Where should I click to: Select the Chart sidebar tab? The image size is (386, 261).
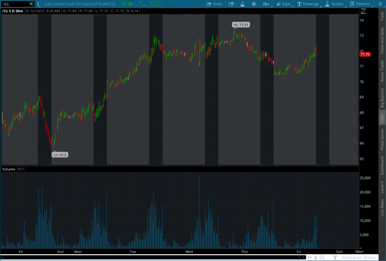tap(382, 118)
